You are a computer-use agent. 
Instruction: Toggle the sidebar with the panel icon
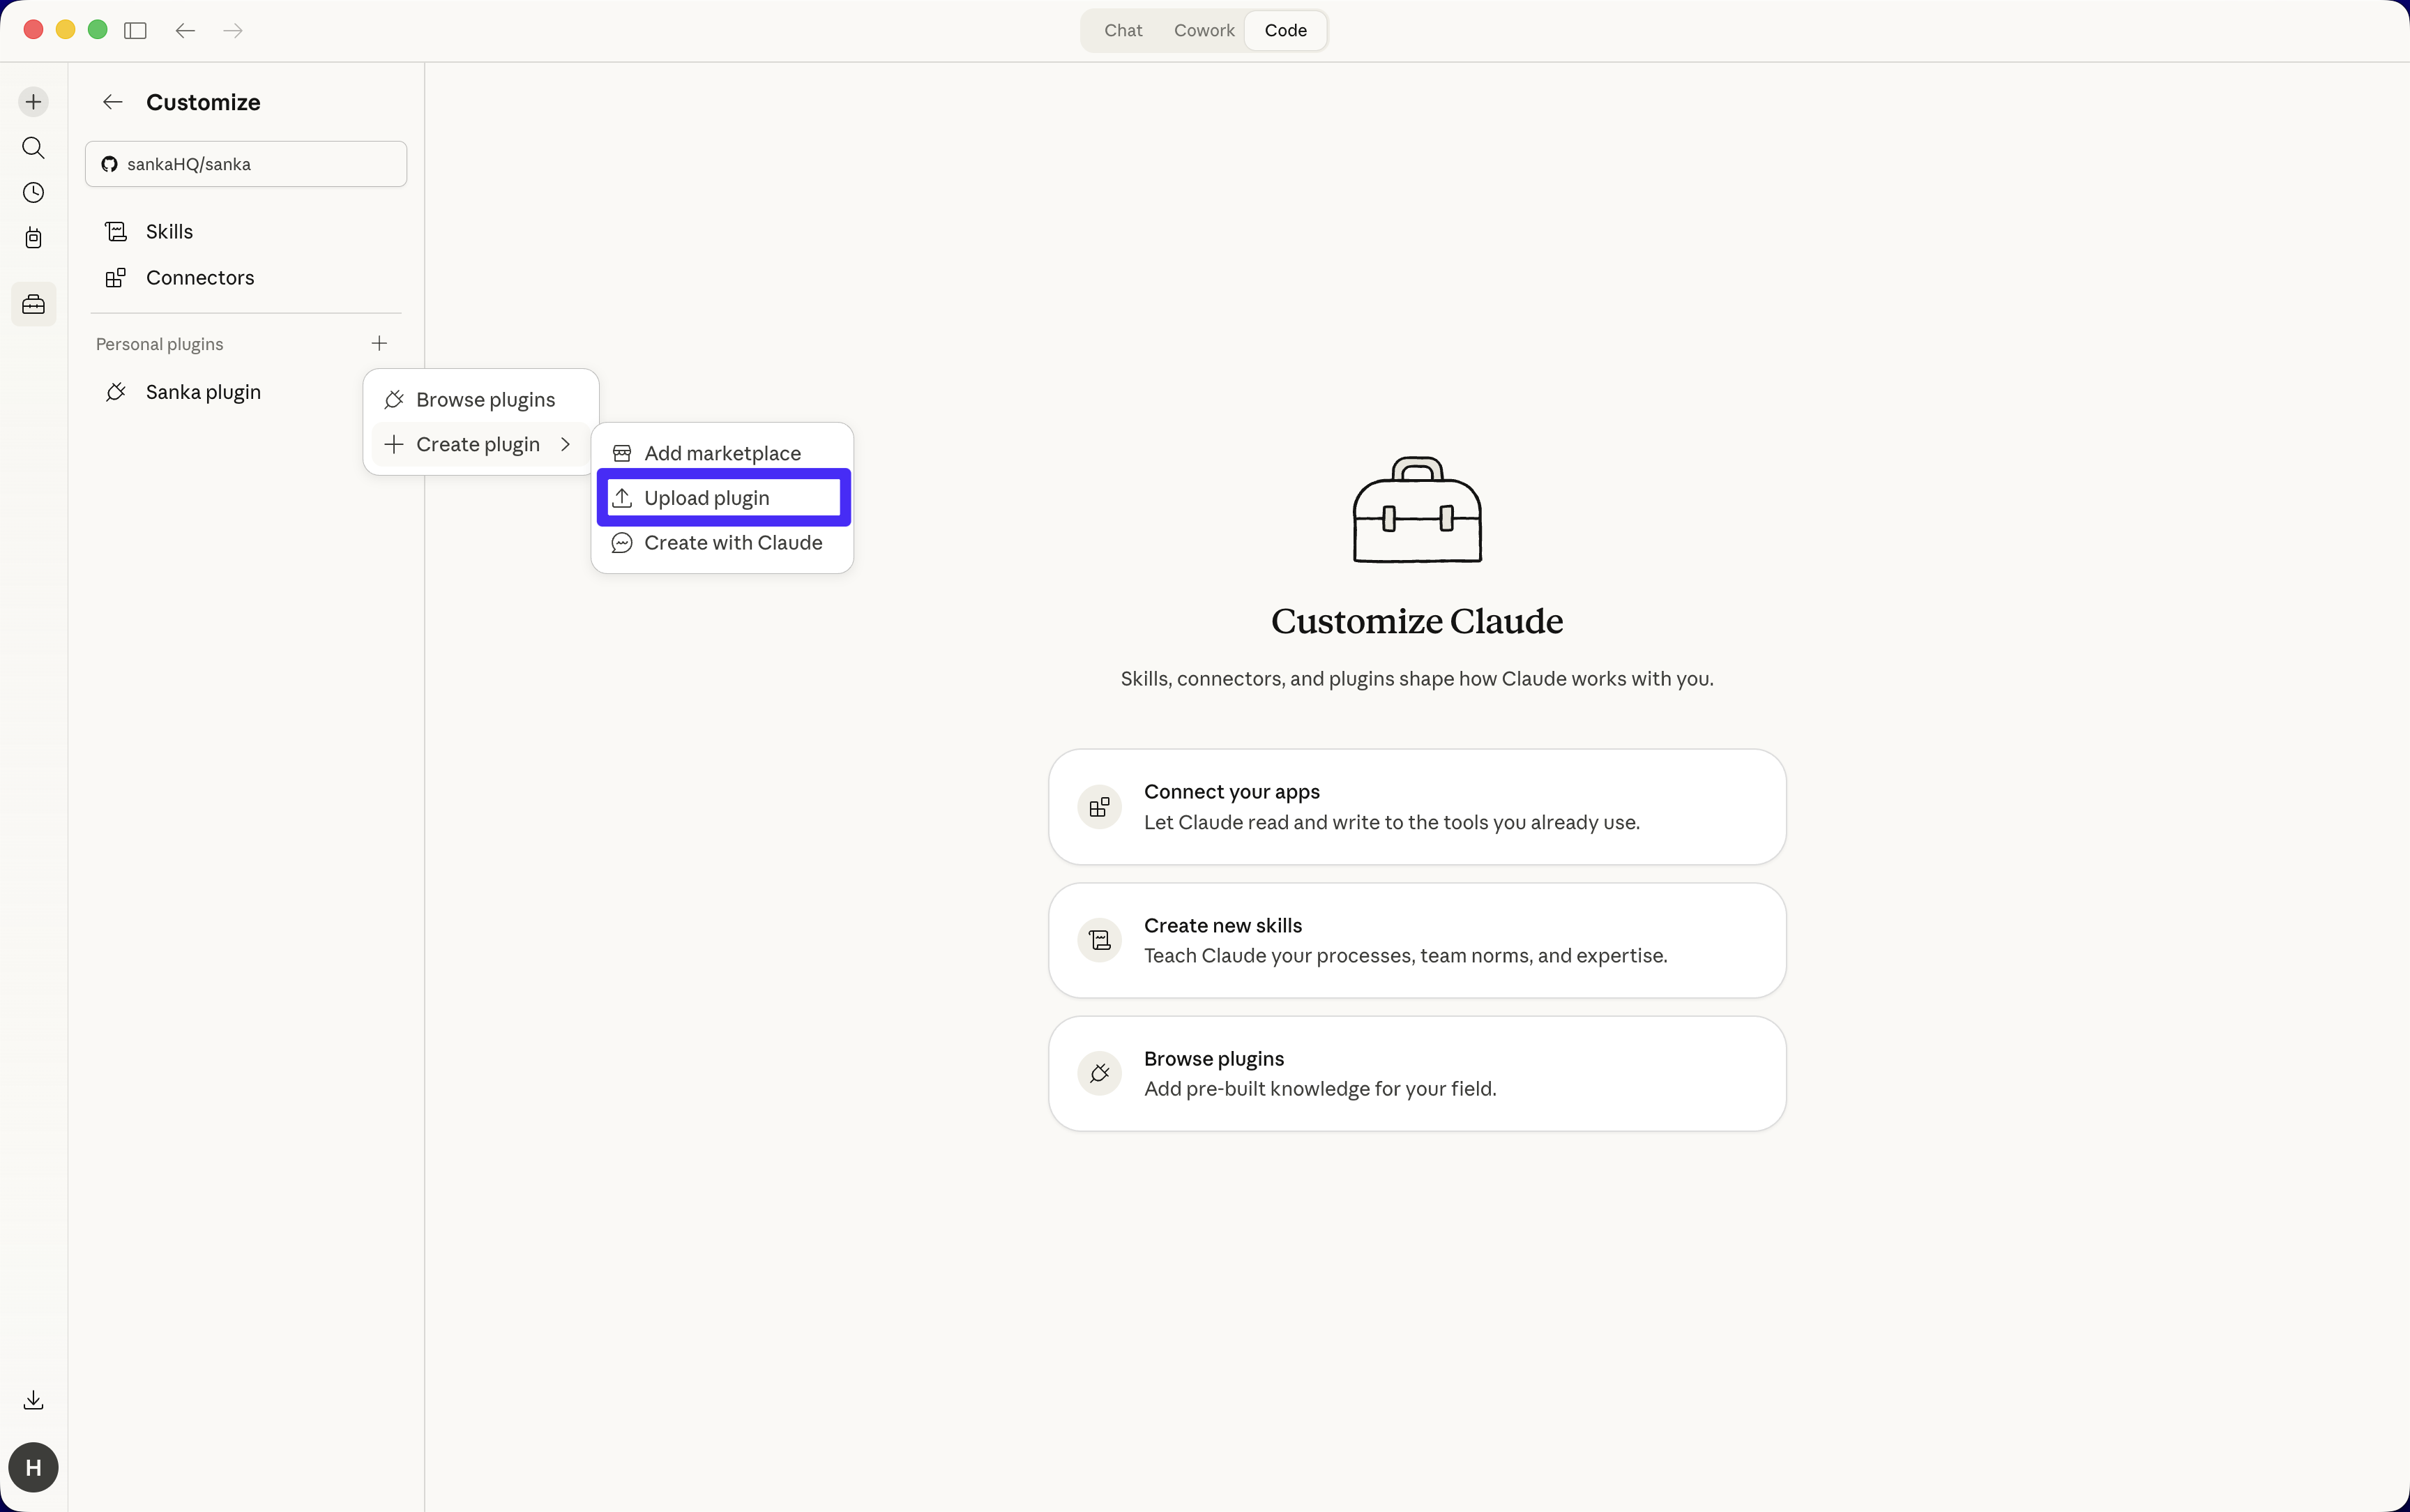click(x=134, y=30)
